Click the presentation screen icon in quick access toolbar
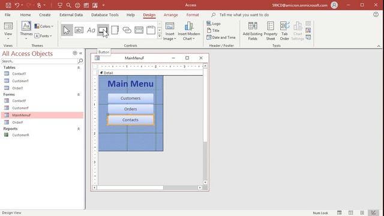Image resolution: width=384 pixels, height=216 pixels. point(60,5)
